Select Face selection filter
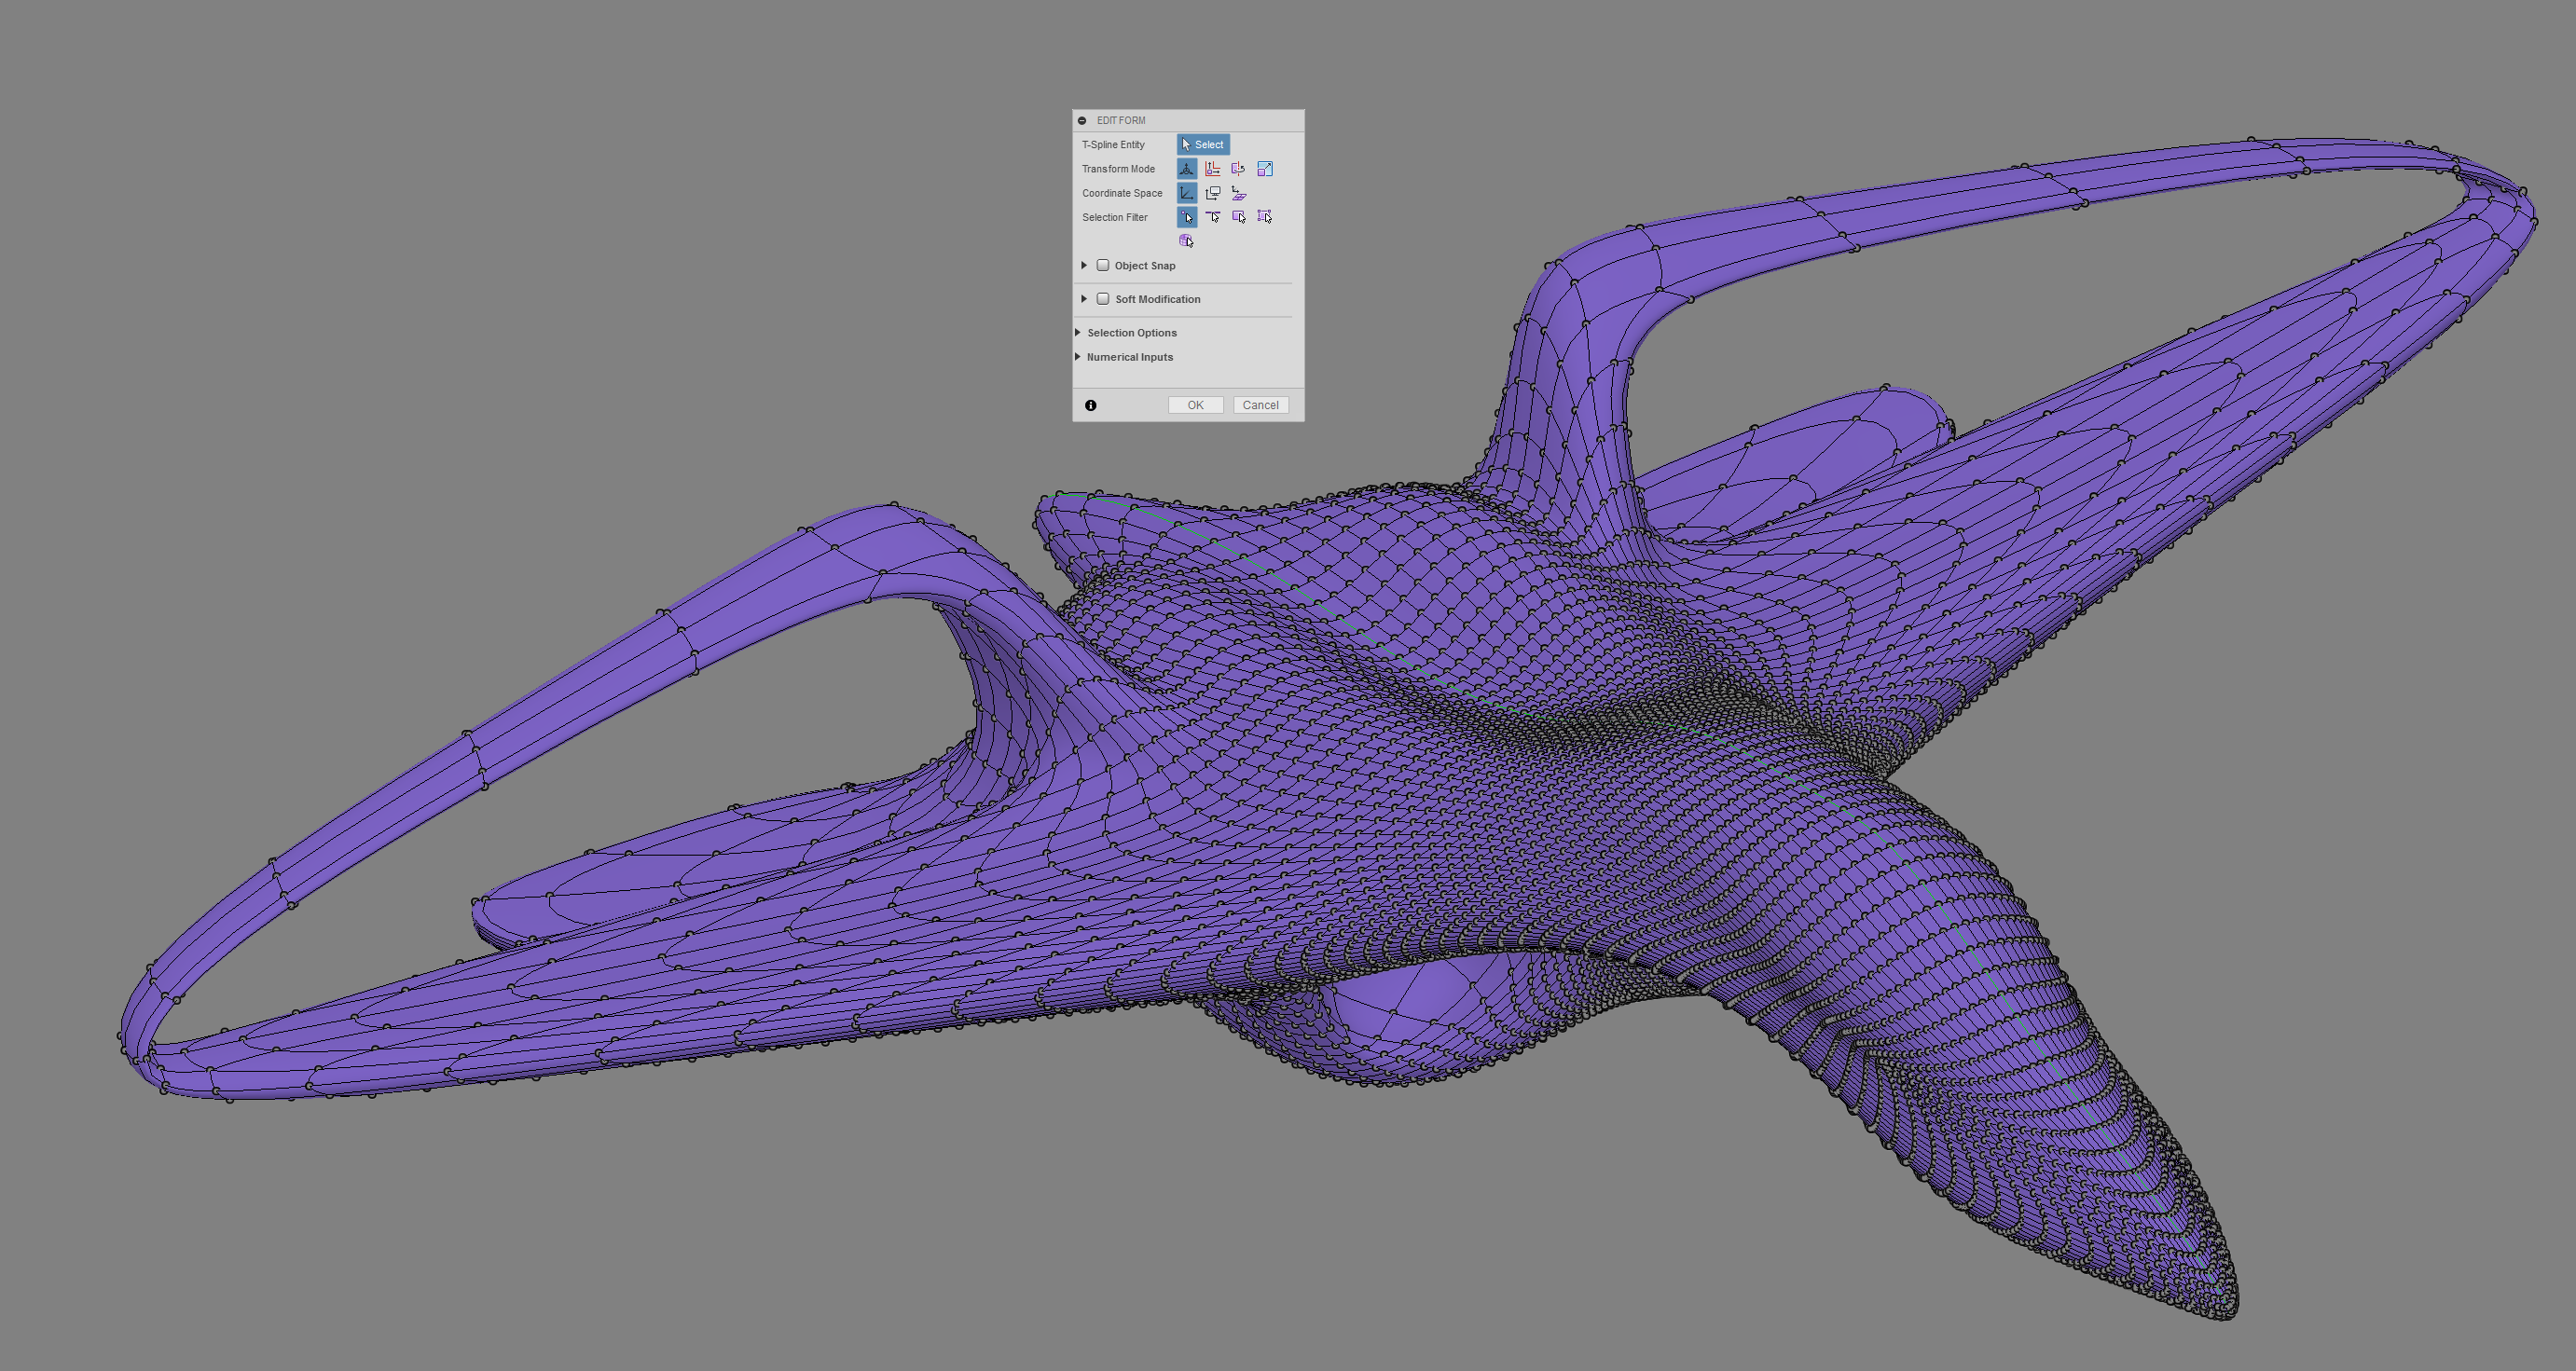This screenshot has height=1371, width=2576. 1239,217
